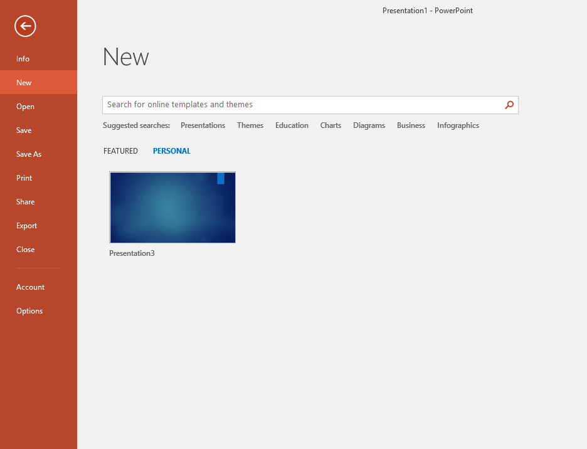Go to the Print page
This screenshot has height=449, width=587.
[x=24, y=178]
